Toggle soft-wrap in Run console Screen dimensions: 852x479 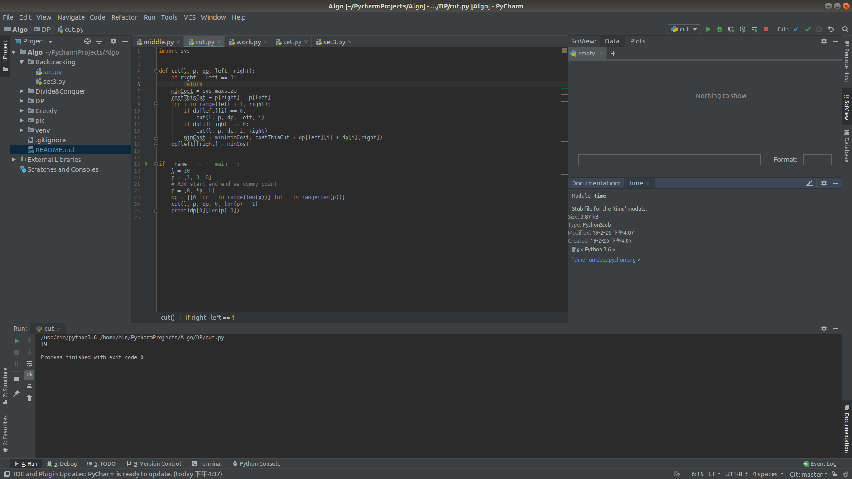(x=29, y=364)
